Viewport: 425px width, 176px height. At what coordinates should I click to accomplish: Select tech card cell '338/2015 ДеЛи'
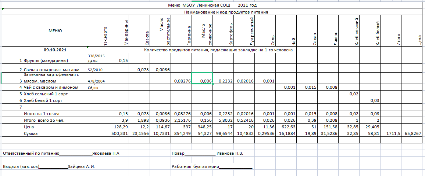point(94,58)
